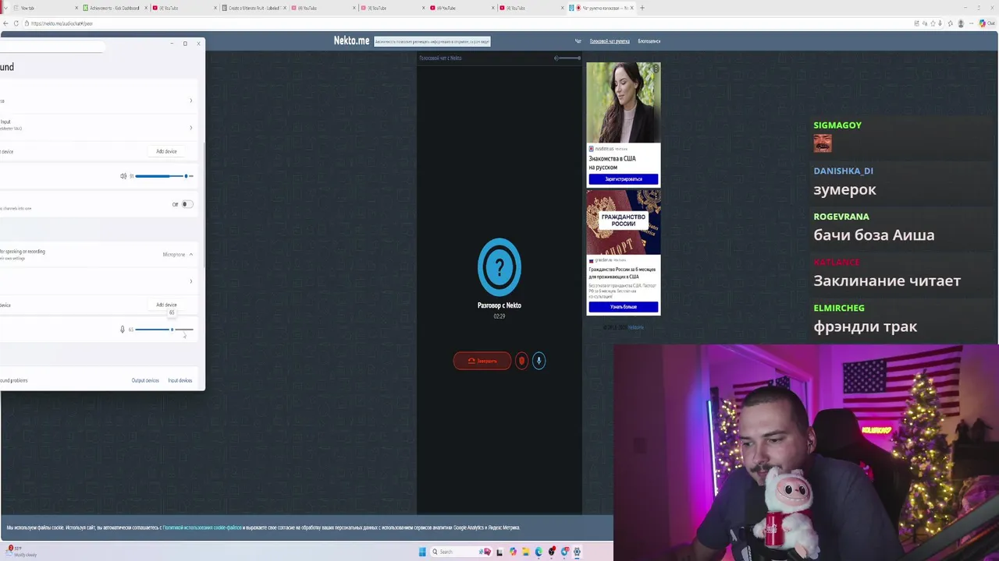Open the Input devices troubleshoot link

(180, 380)
